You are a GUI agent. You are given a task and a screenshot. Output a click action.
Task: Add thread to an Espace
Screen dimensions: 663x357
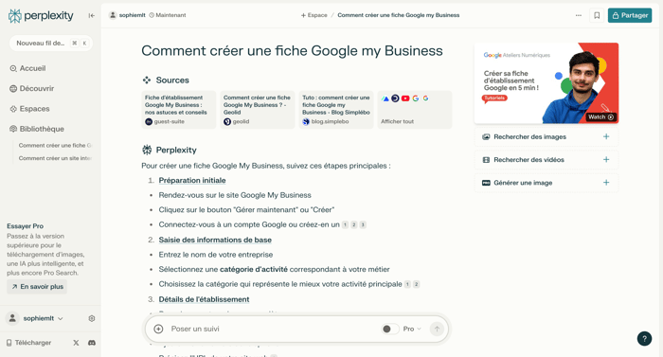coord(314,15)
